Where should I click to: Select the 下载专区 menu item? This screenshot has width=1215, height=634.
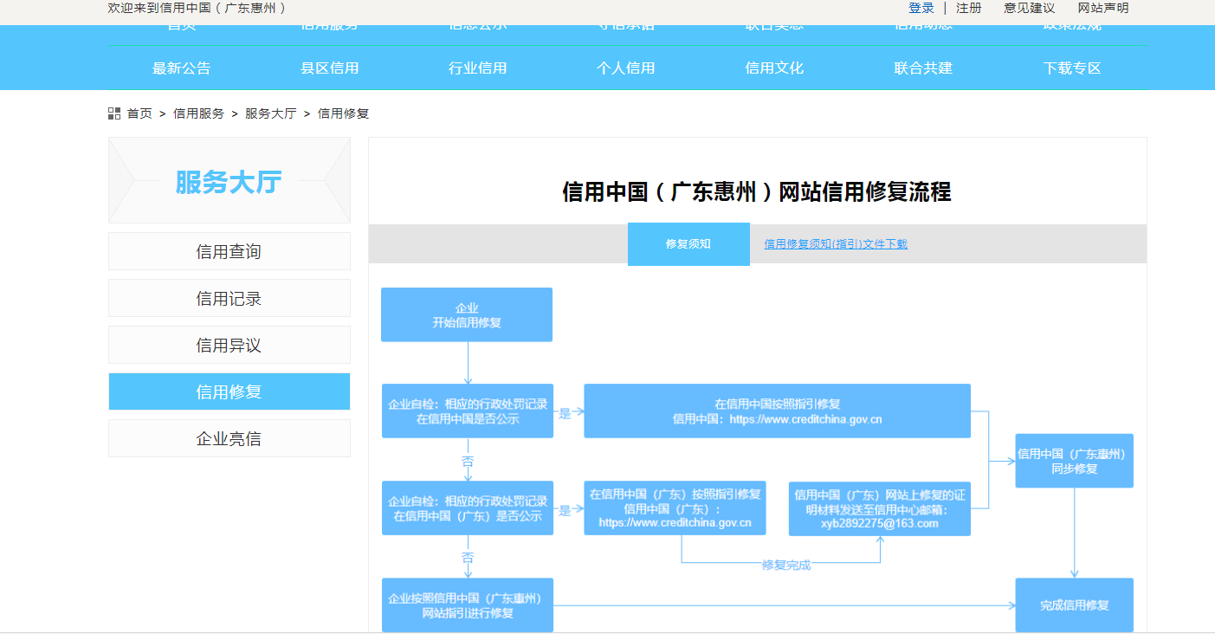(x=1072, y=68)
